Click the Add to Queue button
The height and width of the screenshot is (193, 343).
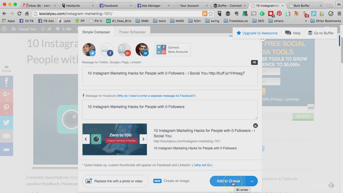coord(228,181)
